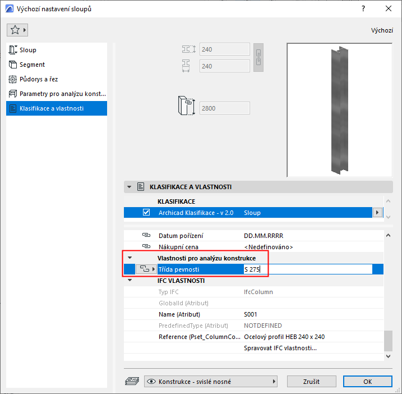
Task: Open Parametry pro analýzu konstrukce panel
Action: [x=57, y=94]
